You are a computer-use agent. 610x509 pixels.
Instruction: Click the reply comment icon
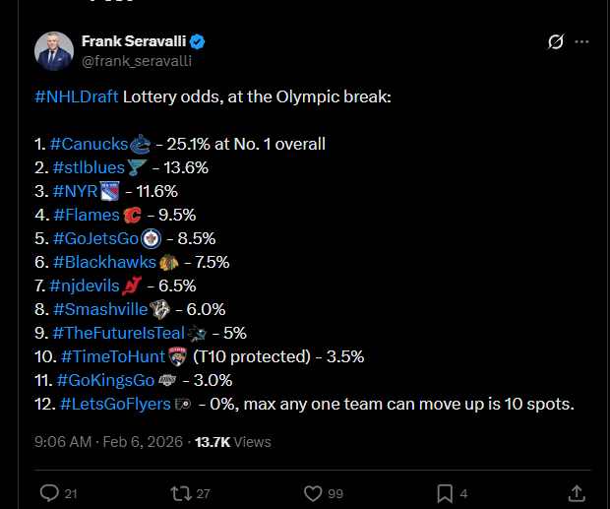pyautogui.click(x=48, y=492)
